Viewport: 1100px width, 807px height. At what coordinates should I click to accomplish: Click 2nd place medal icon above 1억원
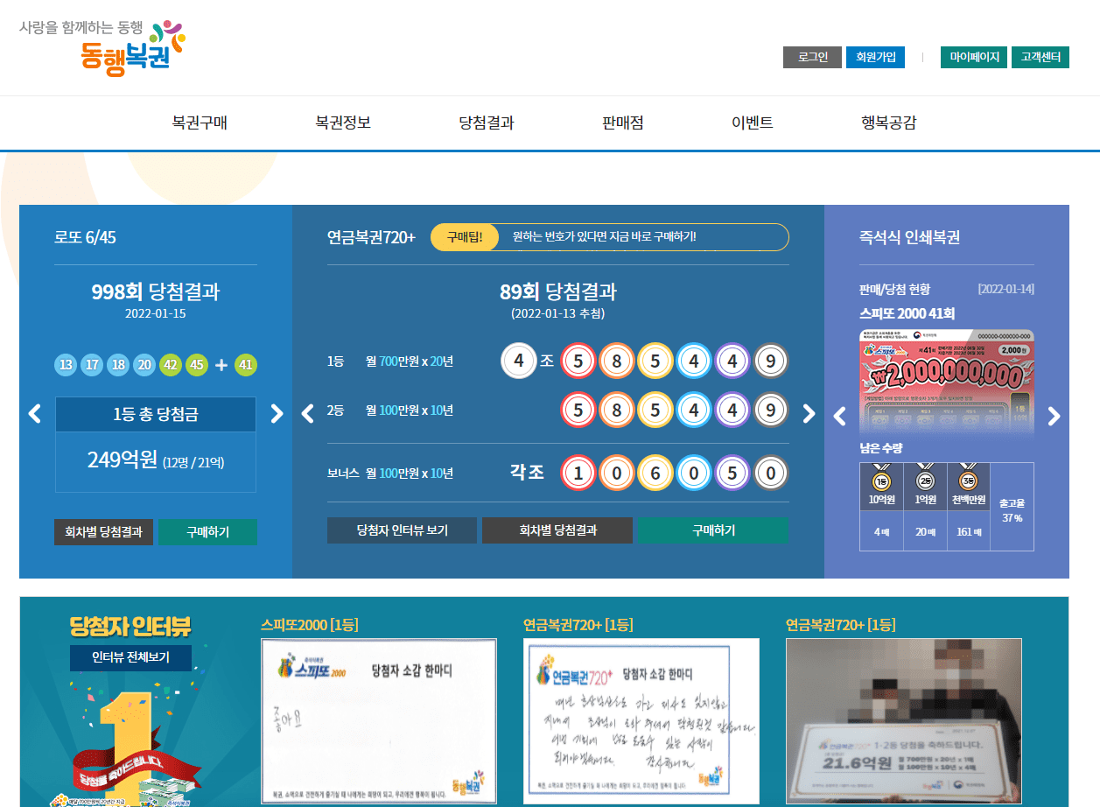click(925, 478)
